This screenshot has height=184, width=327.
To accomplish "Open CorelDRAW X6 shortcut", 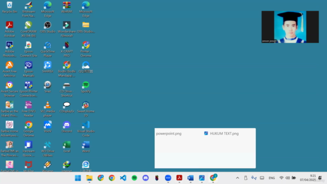I will (x=29, y=30).
